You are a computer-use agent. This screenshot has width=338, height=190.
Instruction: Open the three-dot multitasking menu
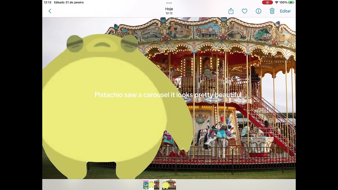(x=169, y=3)
